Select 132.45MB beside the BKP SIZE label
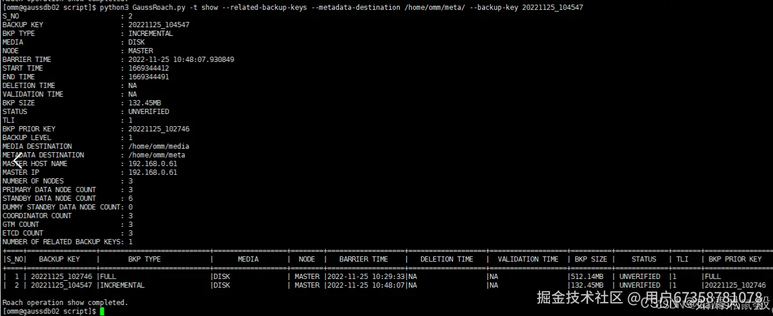The height and width of the screenshot is (316, 773). (145, 103)
